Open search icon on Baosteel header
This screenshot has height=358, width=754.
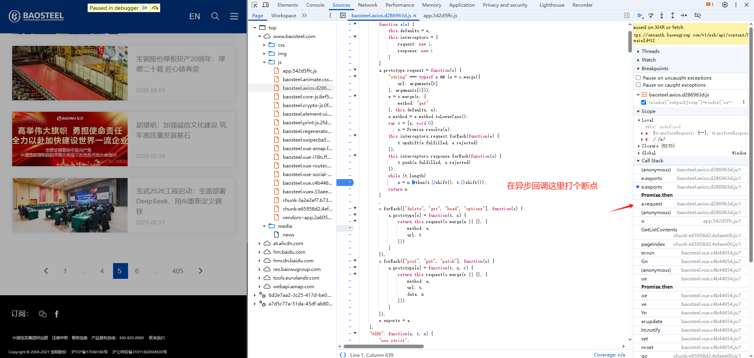pos(215,16)
